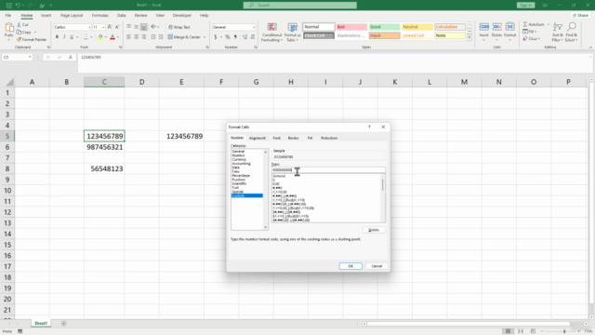Select Text in the Category list
The height and width of the screenshot is (335, 595).
click(235, 188)
